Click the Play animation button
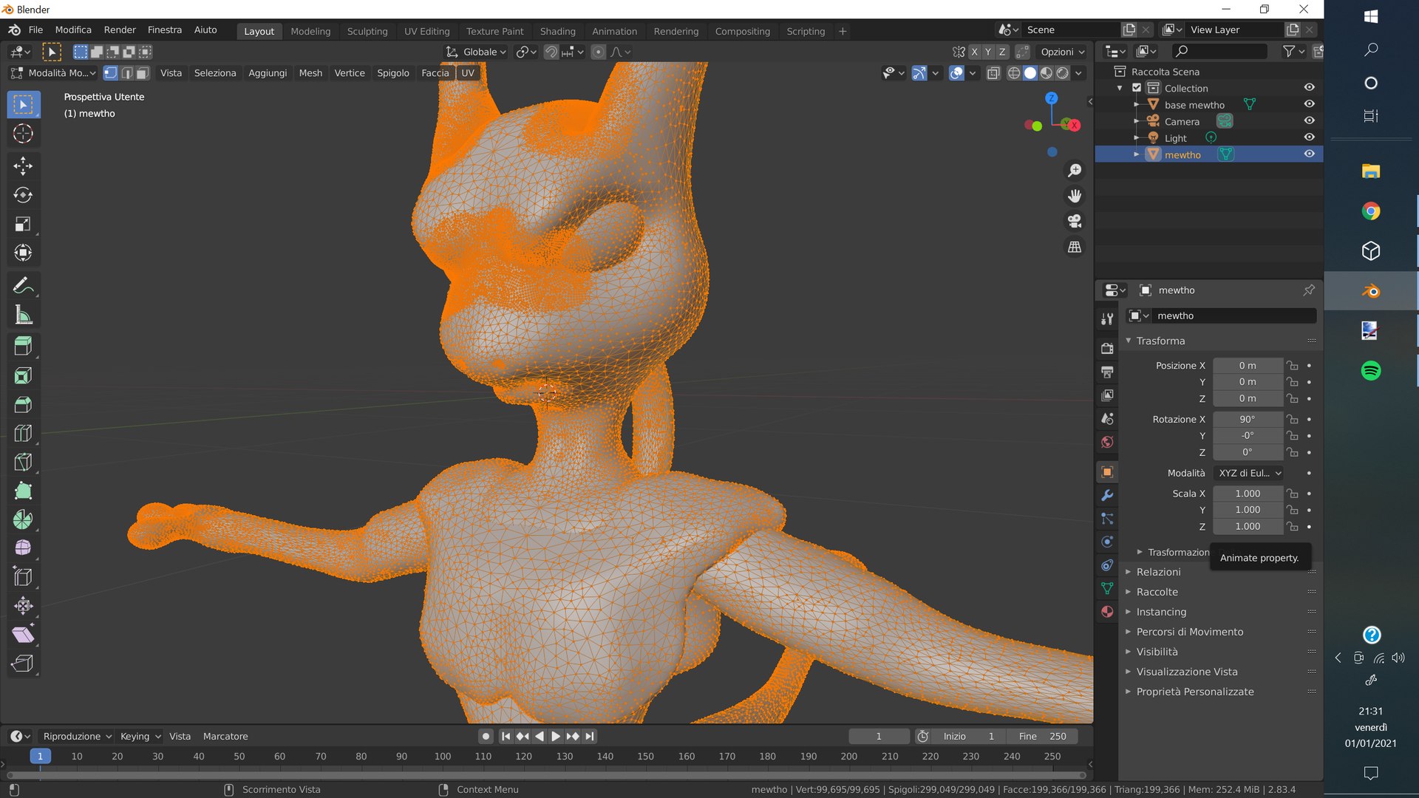Viewport: 1419px width, 798px height. 556,736
